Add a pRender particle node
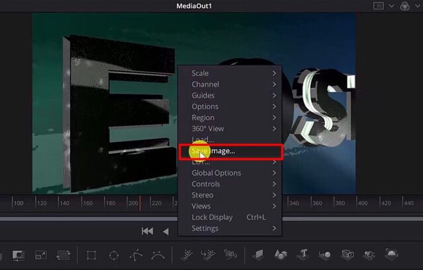Screen dimensions: 423x270 [x=230, y=254]
